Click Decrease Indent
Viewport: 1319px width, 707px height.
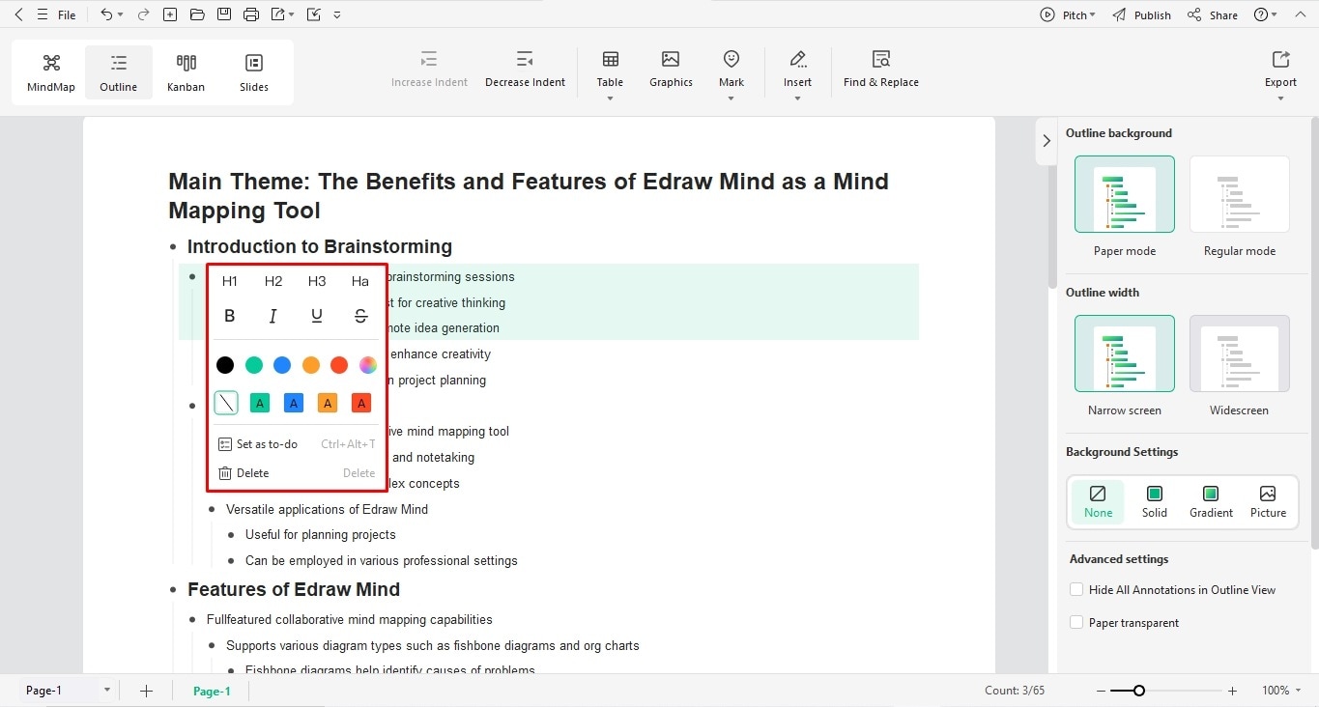coord(525,70)
